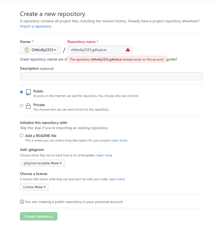The height and width of the screenshot is (225, 217).
Task: Click the Create repository button
Action: [x=39, y=216]
